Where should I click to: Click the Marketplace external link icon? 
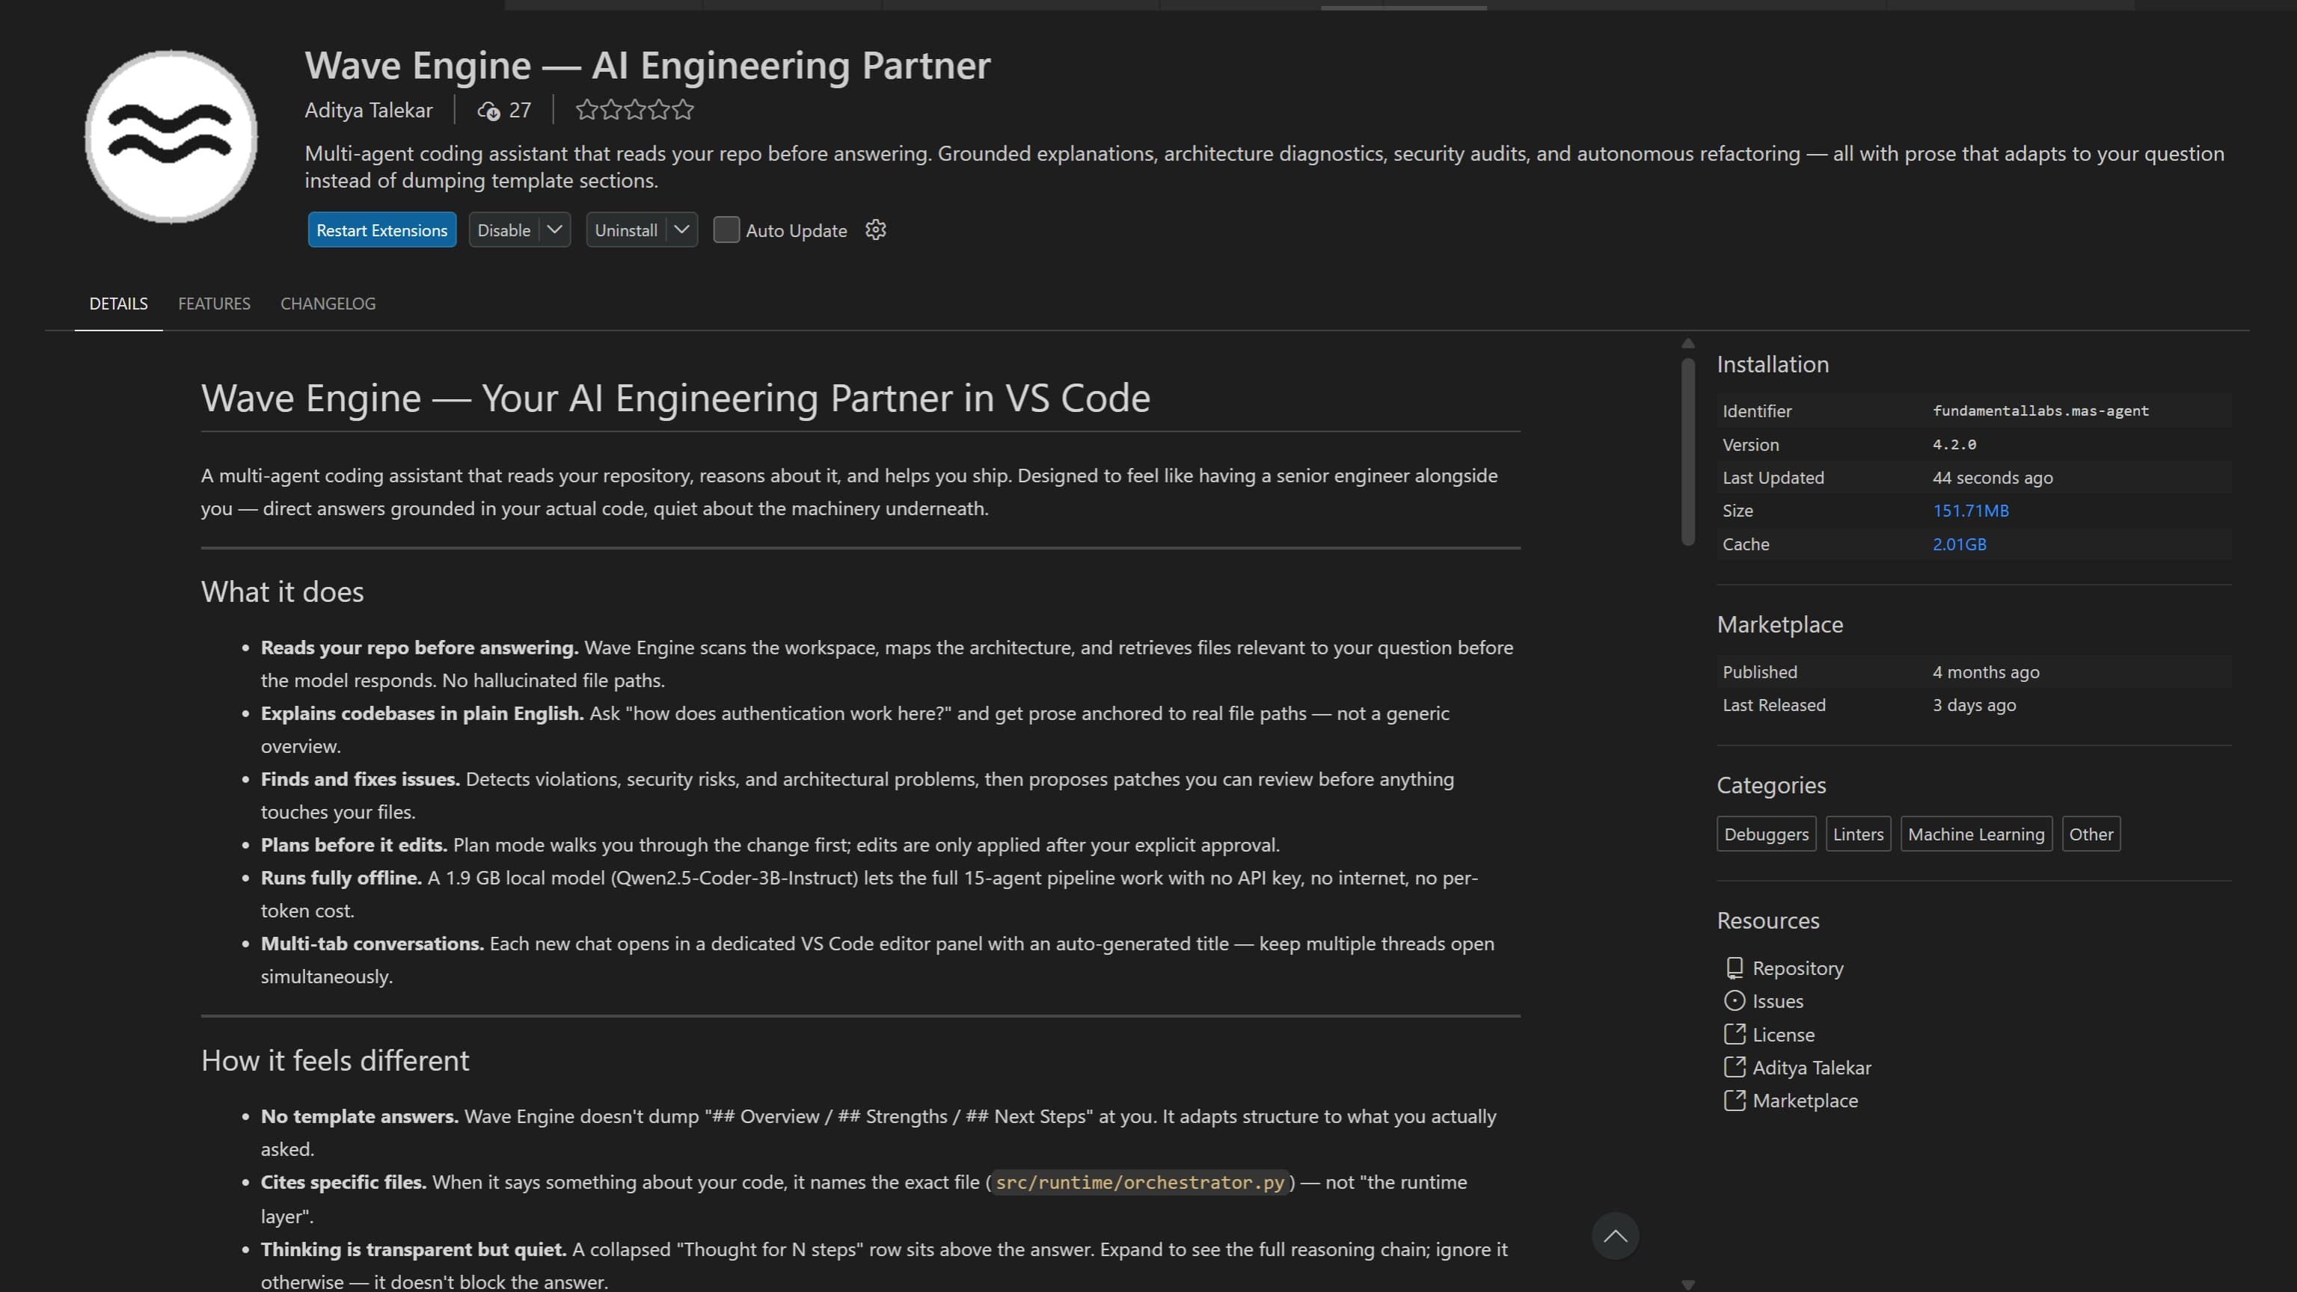point(1735,1101)
